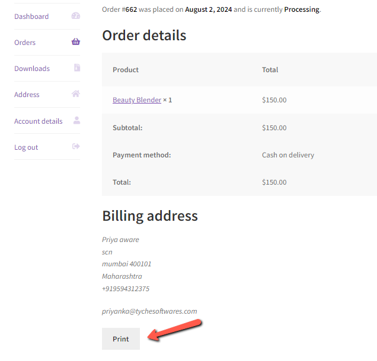Click the Dashboard gauge icon

tap(75, 16)
